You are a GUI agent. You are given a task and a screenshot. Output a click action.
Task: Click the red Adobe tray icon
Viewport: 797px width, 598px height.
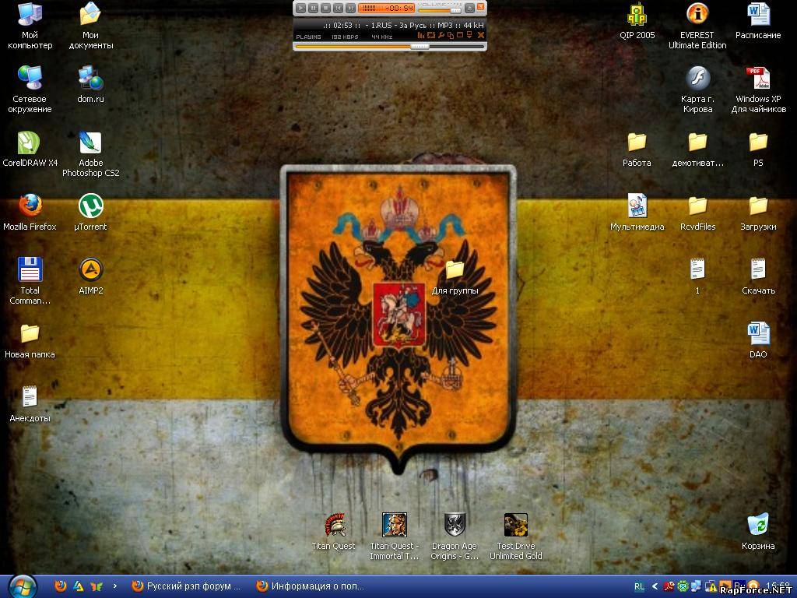click(669, 586)
